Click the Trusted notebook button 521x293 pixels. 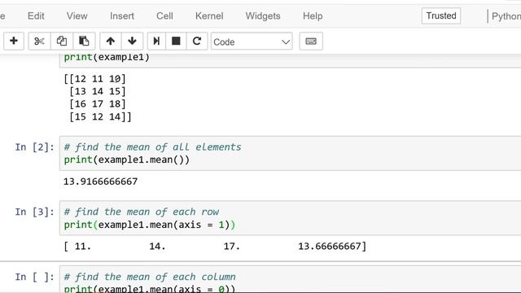[x=441, y=16]
